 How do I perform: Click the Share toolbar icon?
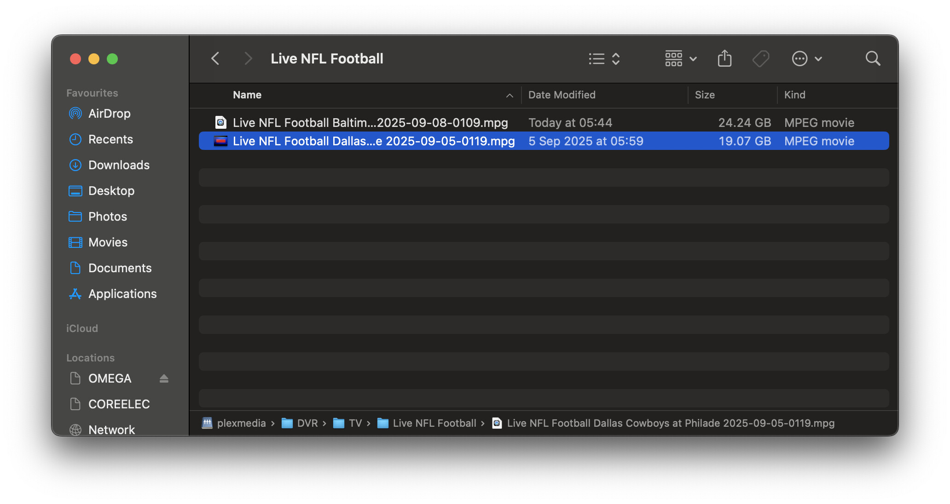(x=724, y=58)
